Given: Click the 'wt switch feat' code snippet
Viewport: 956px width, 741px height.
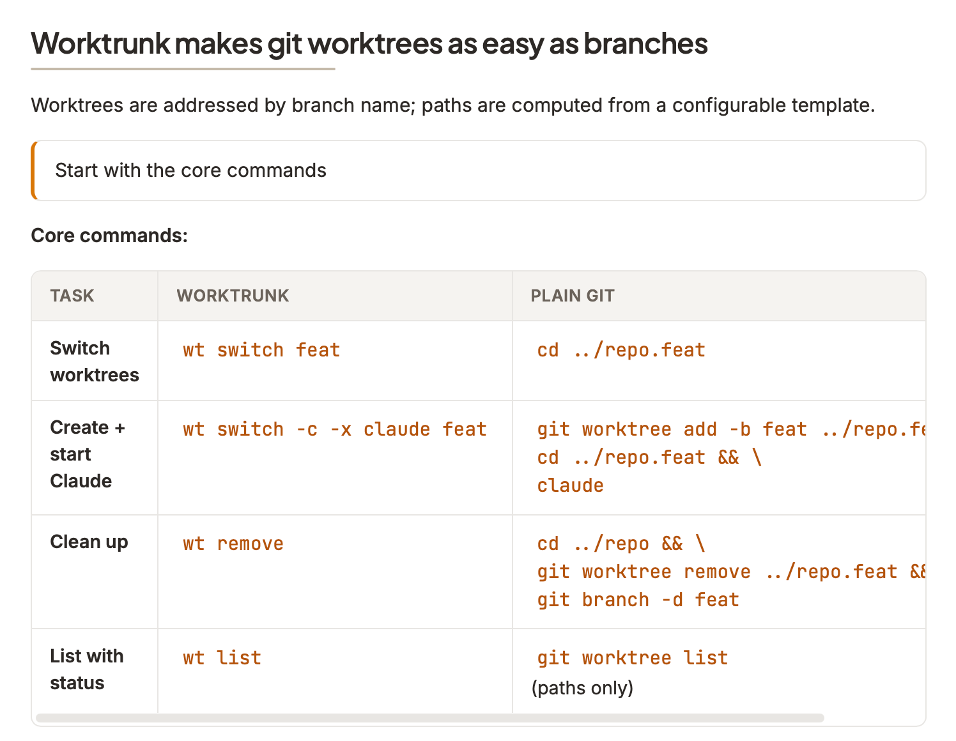Looking at the screenshot, I should [261, 350].
